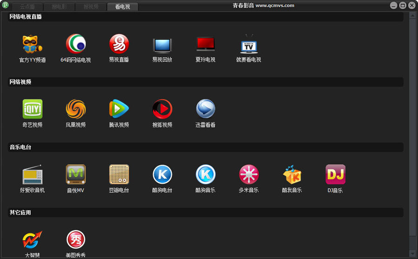Open 腾讯视频 icon
The image size is (418, 259).
[119, 109]
